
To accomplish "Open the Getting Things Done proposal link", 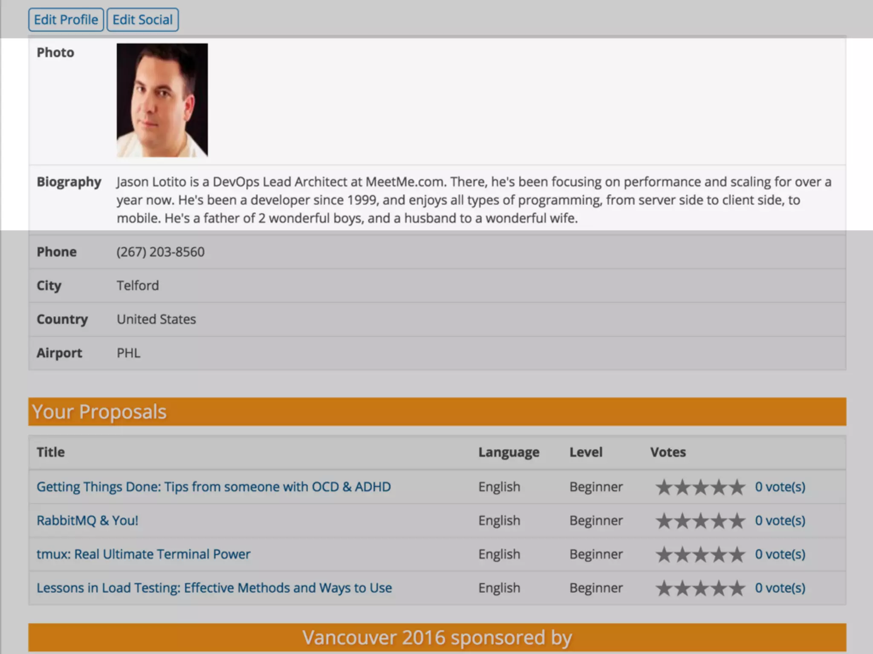I will coord(214,487).
